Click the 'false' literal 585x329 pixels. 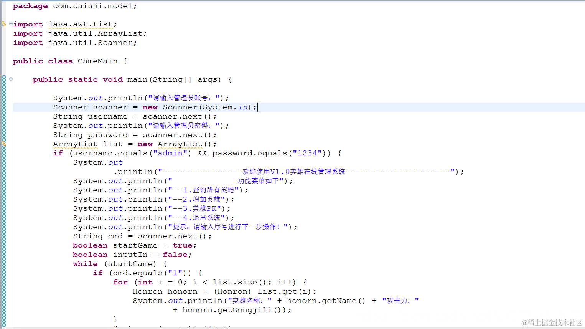(x=175, y=255)
